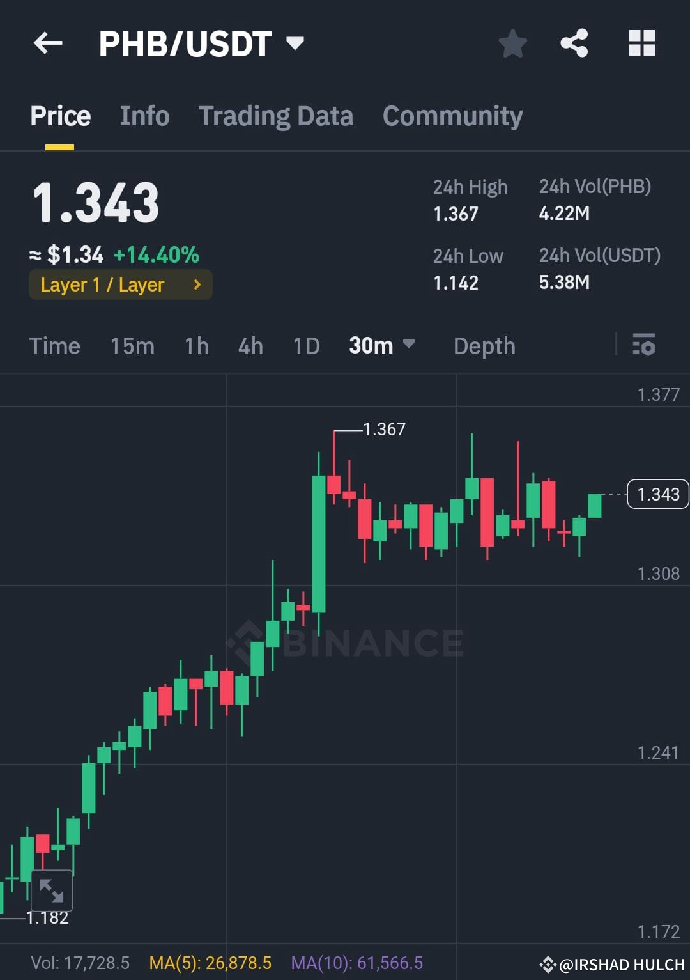Share the PHB/USDT chart
690x980 pixels.
[x=574, y=43]
